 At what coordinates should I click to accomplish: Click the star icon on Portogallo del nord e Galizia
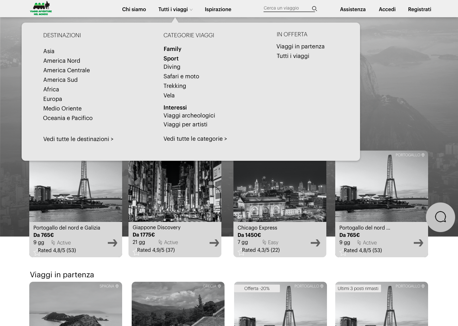click(x=37, y=252)
